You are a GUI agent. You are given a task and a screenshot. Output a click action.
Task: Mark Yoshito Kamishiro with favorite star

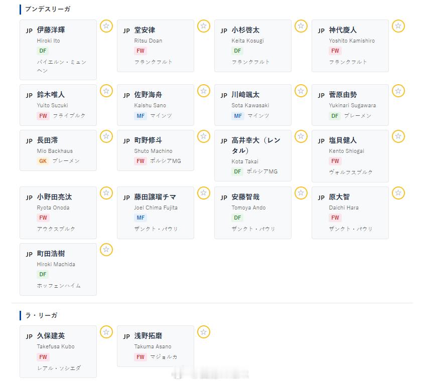[398, 26]
